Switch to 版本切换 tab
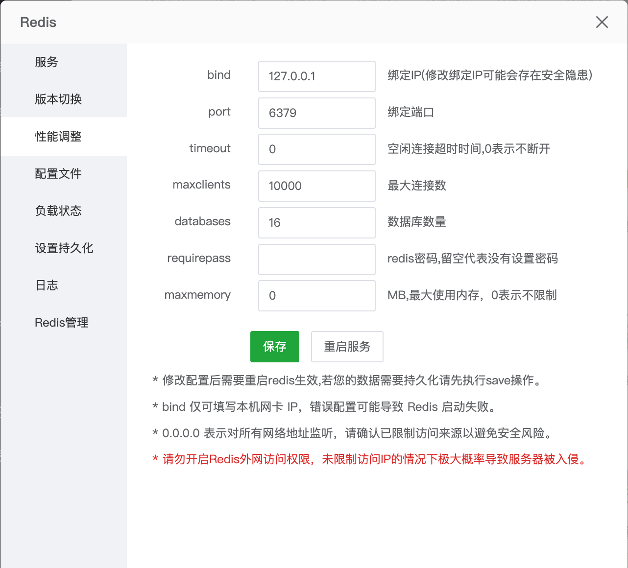The width and height of the screenshot is (628, 568). point(64,99)
